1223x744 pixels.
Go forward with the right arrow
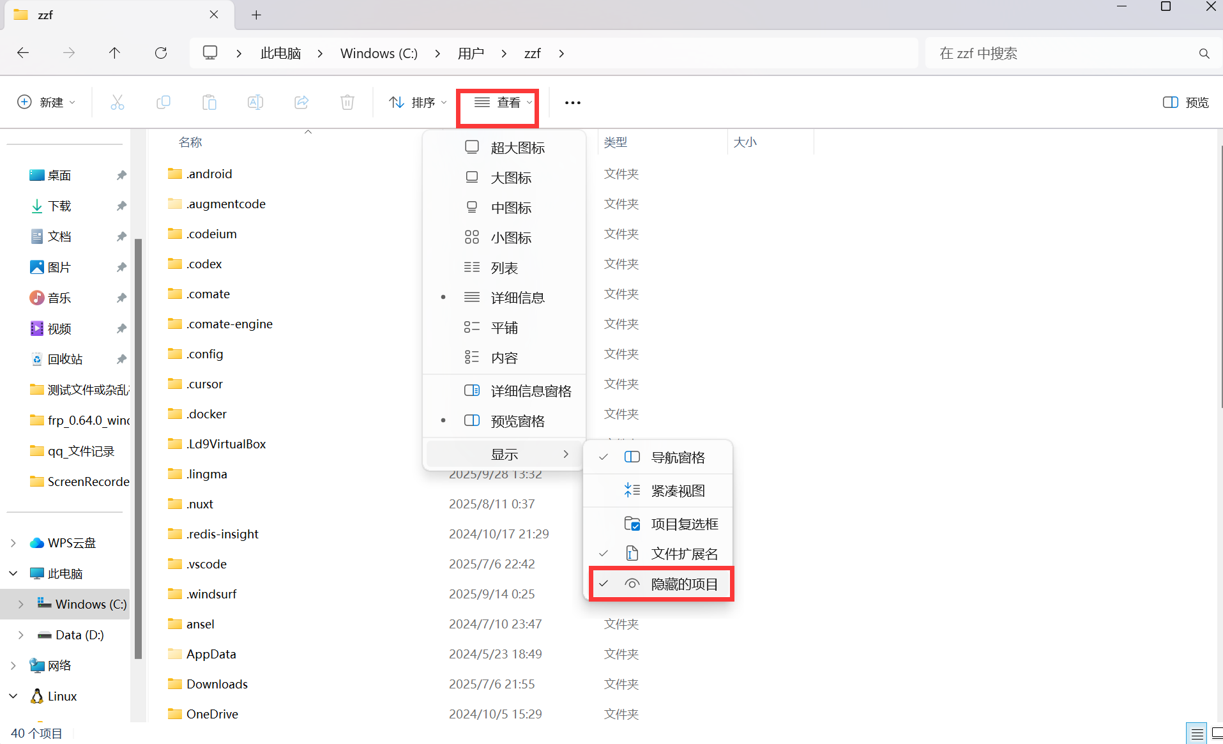tap(69, 53)
